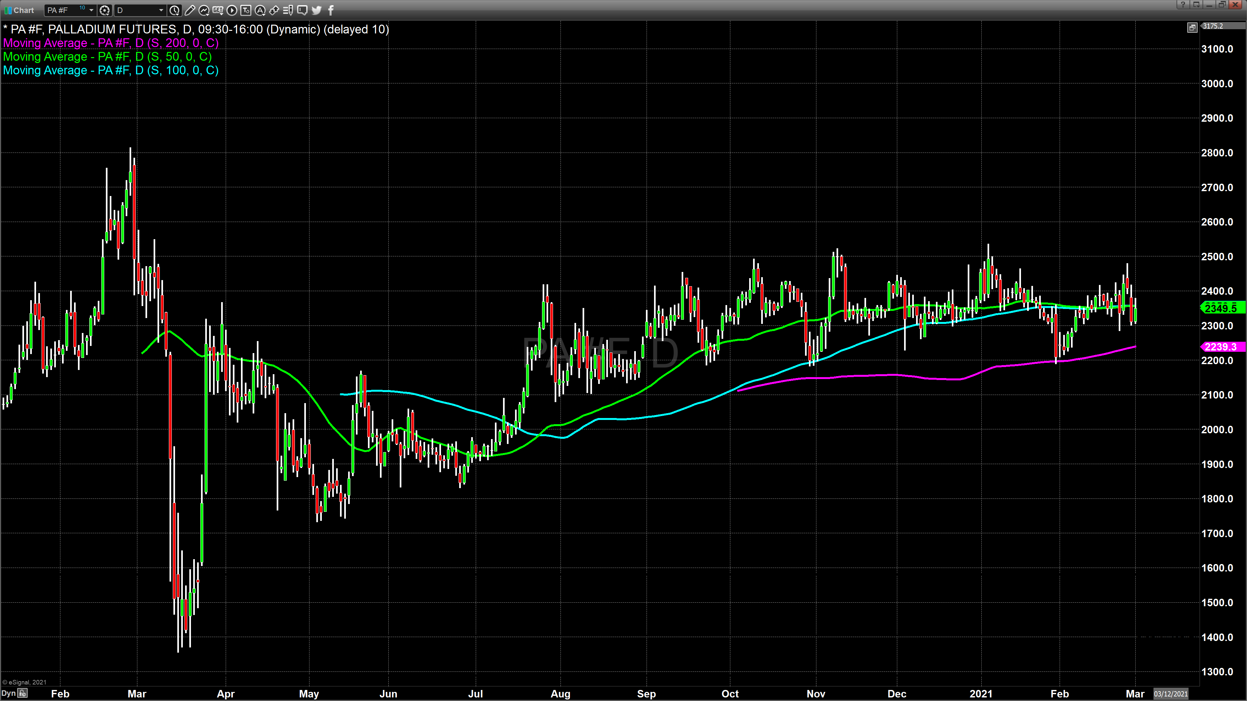Screen dimensions: 1247x701
Task: Click the 2000.0 price axis label
Action: click(1217, 430)
